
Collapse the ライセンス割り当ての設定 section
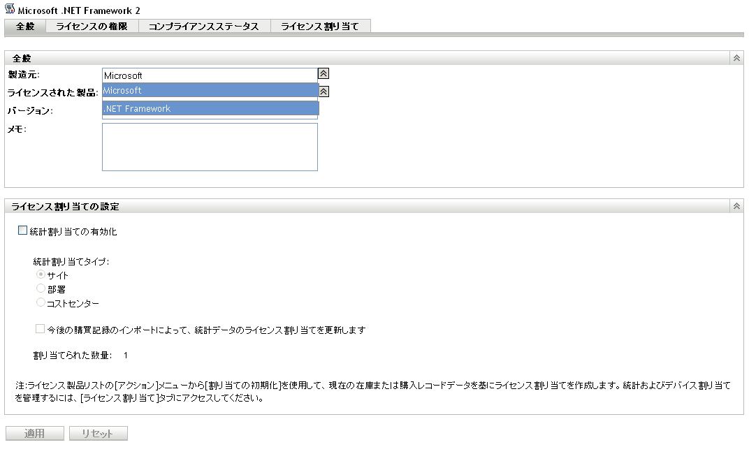click(x=736, y=206)
